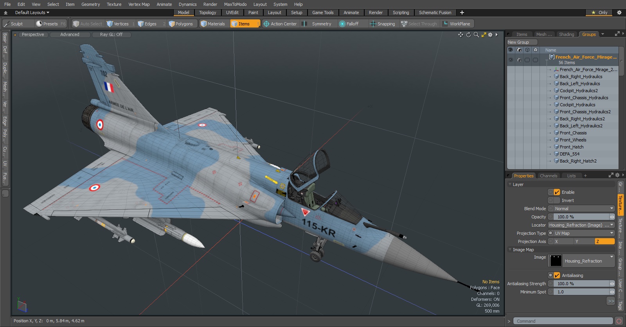The width and height of the screenshot is (626, 327).
Task: Add a new layout tab with plus
Action: click(x=462, y=13)
